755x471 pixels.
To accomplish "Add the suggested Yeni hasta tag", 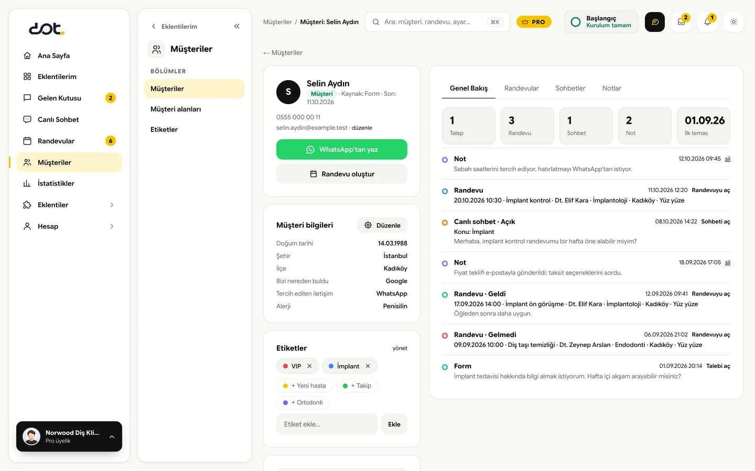I will pos(305,386).
